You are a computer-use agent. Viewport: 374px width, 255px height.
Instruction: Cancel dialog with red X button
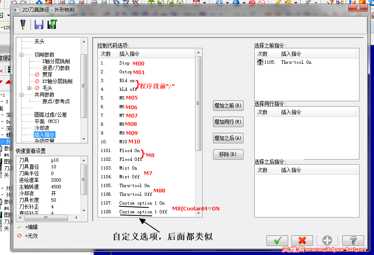[302, 240]
